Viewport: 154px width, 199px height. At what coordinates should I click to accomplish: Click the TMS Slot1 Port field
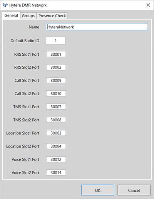point(56,107)
